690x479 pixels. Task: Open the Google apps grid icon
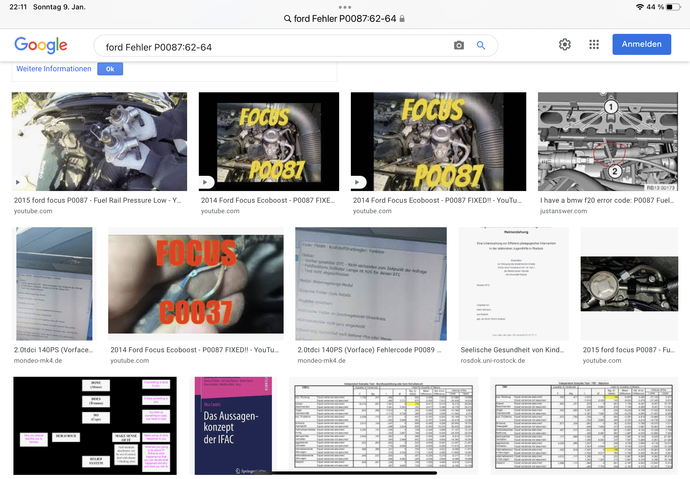594,44
